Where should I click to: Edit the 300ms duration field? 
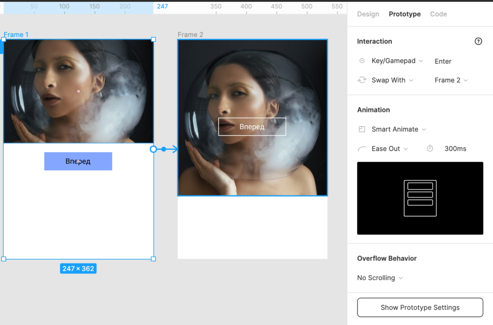(455, 149)
